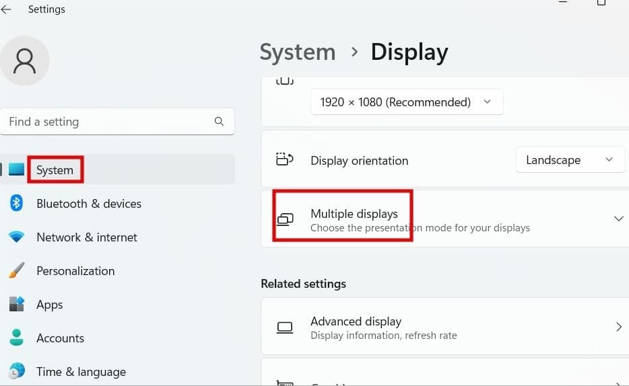Click the Bluetooth icon in sidebar
Image resolution: width=629 pixels, height=386 pixels.
click(16, 203)
